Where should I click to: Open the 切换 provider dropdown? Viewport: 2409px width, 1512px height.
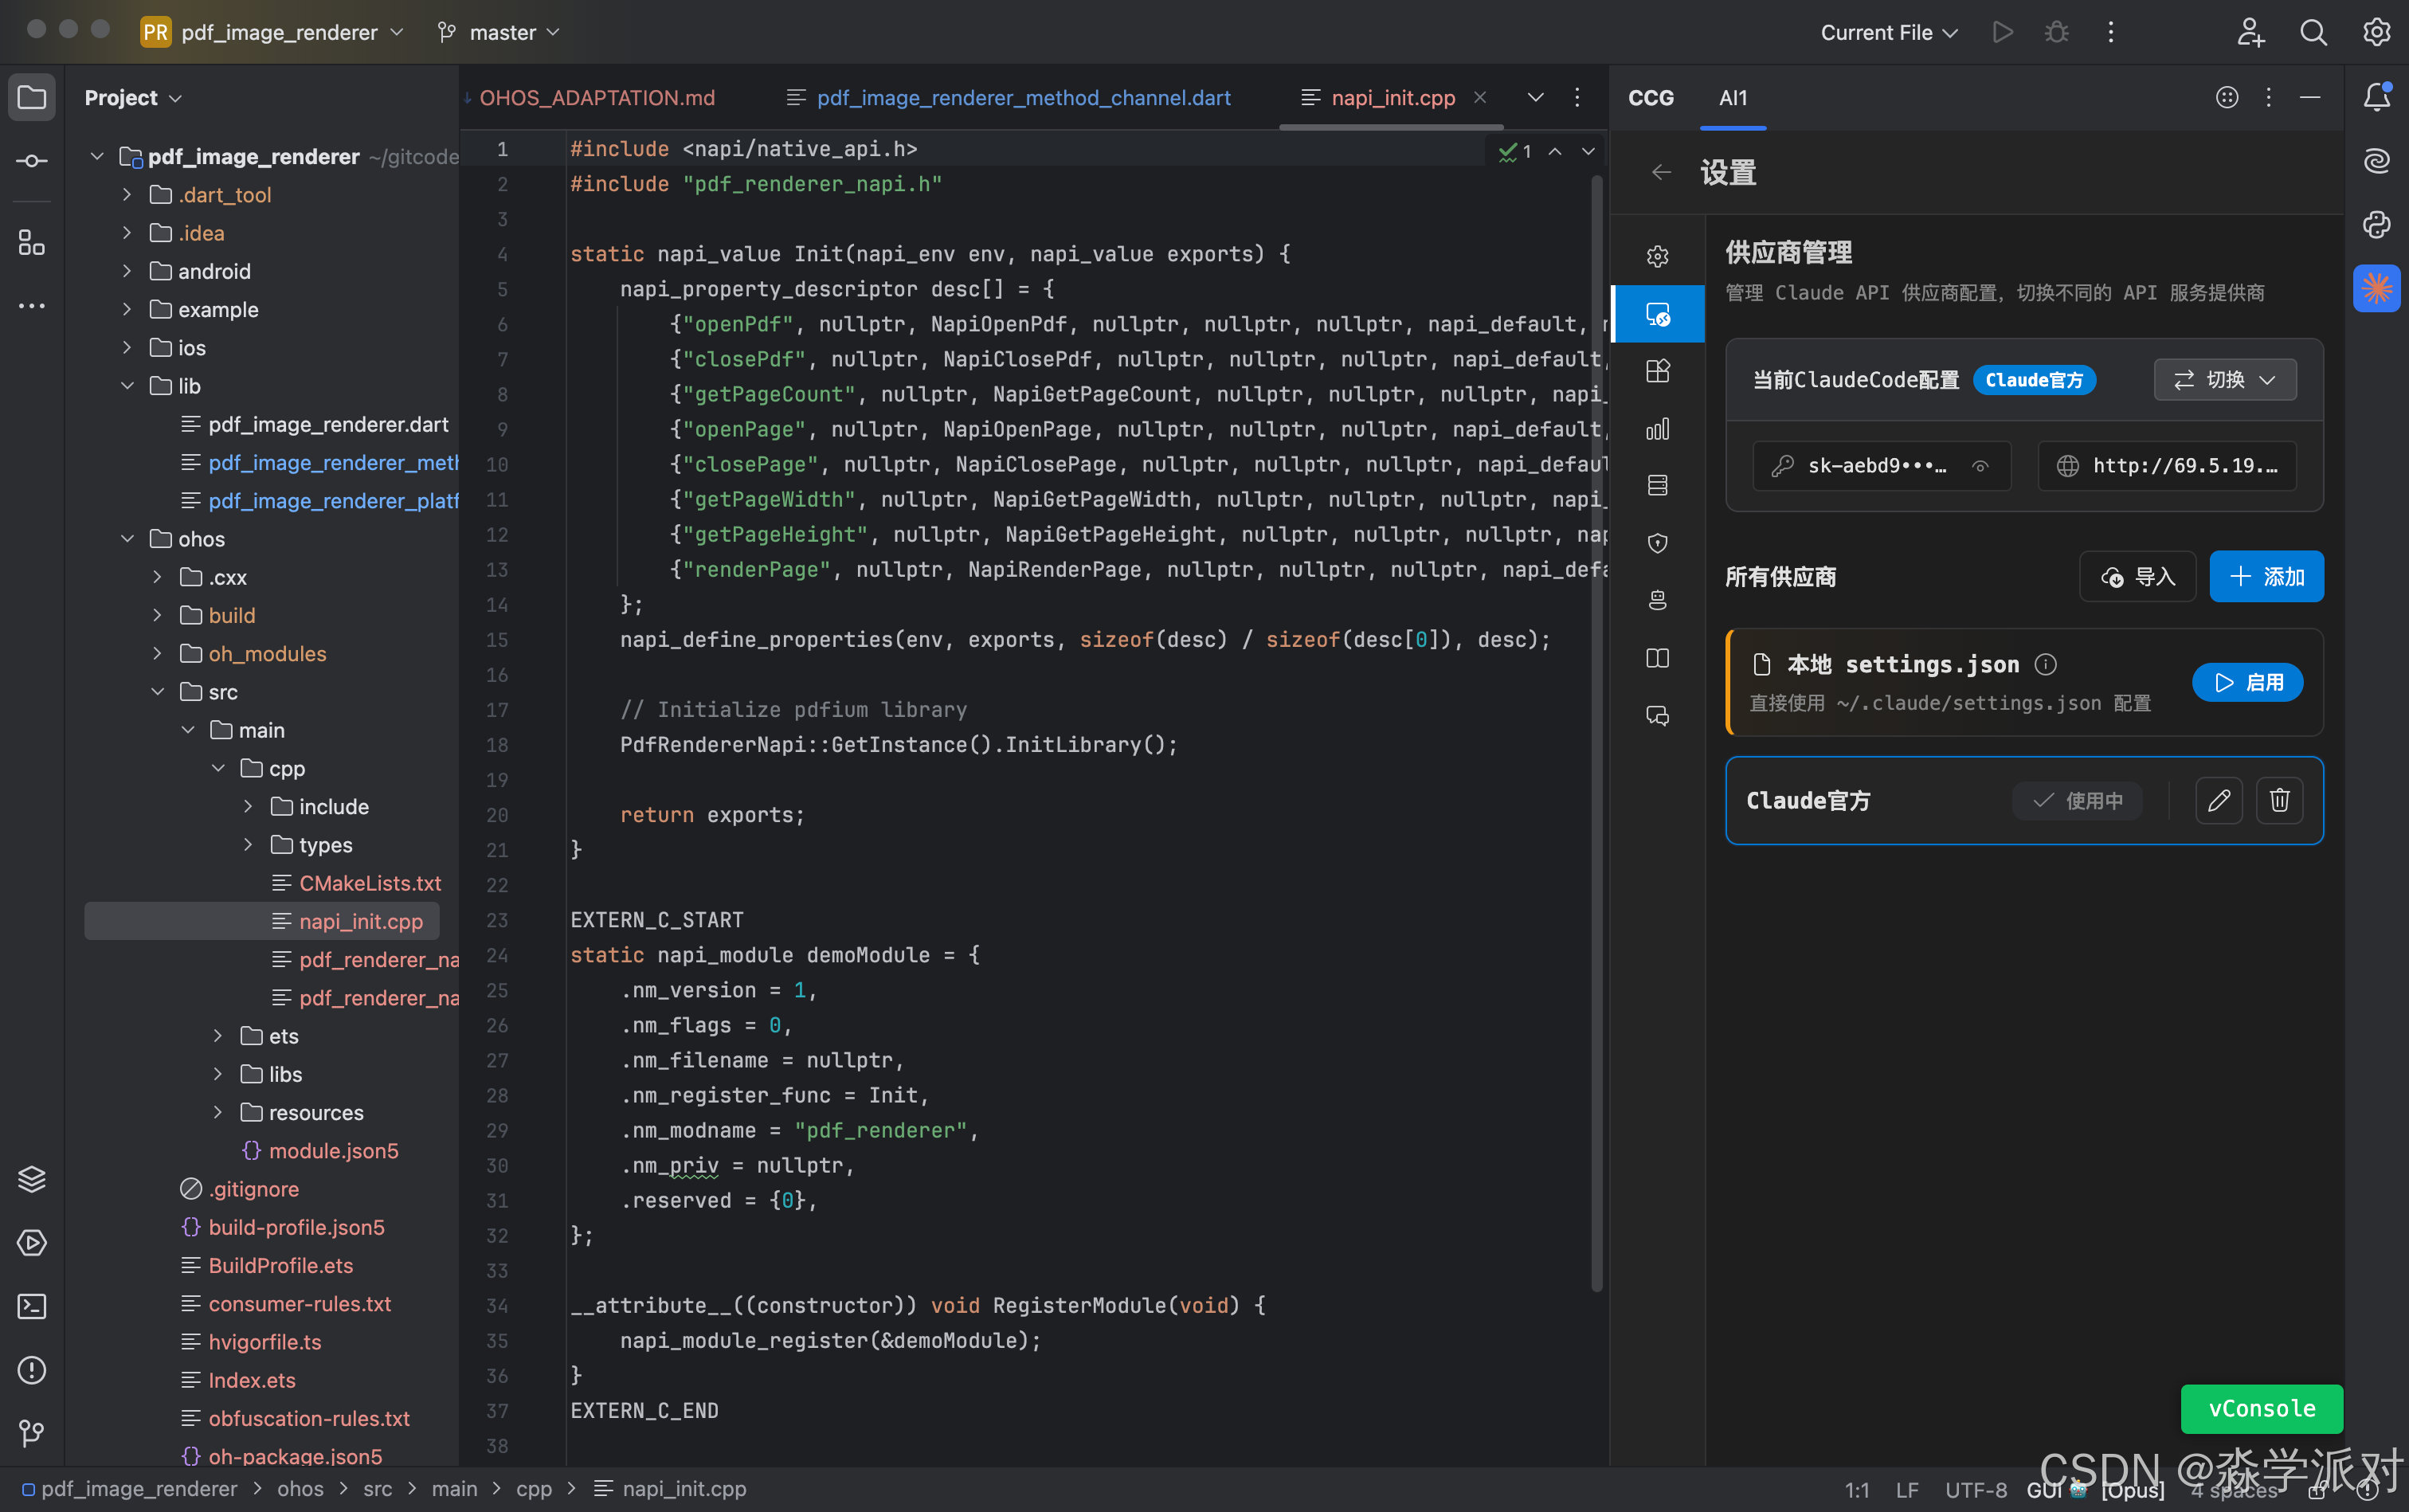click(2224, 380)
